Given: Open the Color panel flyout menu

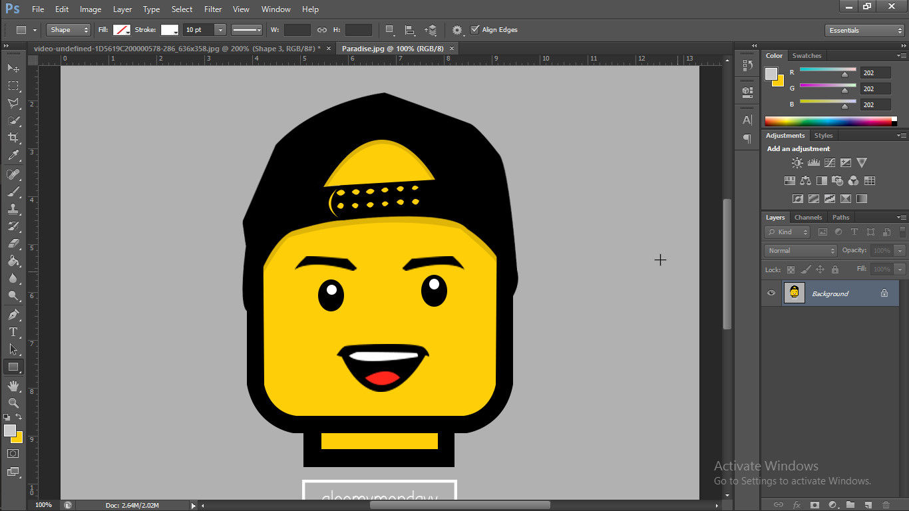Looking at the screenshot, I should (902, 56).
